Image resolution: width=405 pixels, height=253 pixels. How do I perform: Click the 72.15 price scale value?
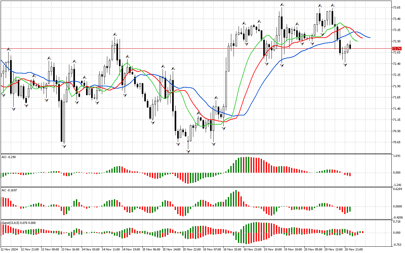(x=397, y=75)
